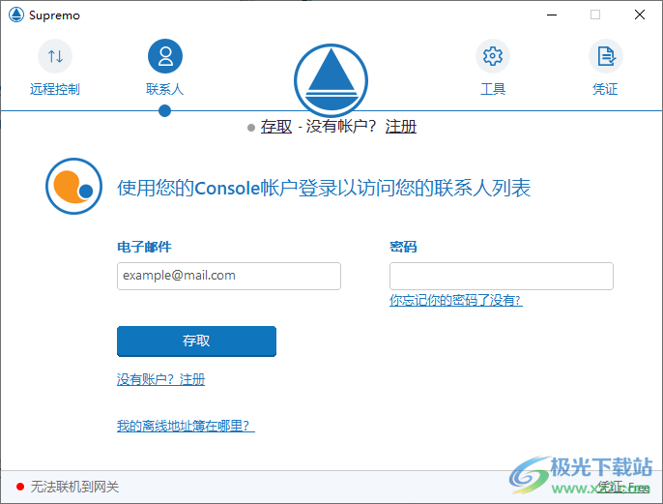Focus the 密码 password input field

click(x=502, y=276)
